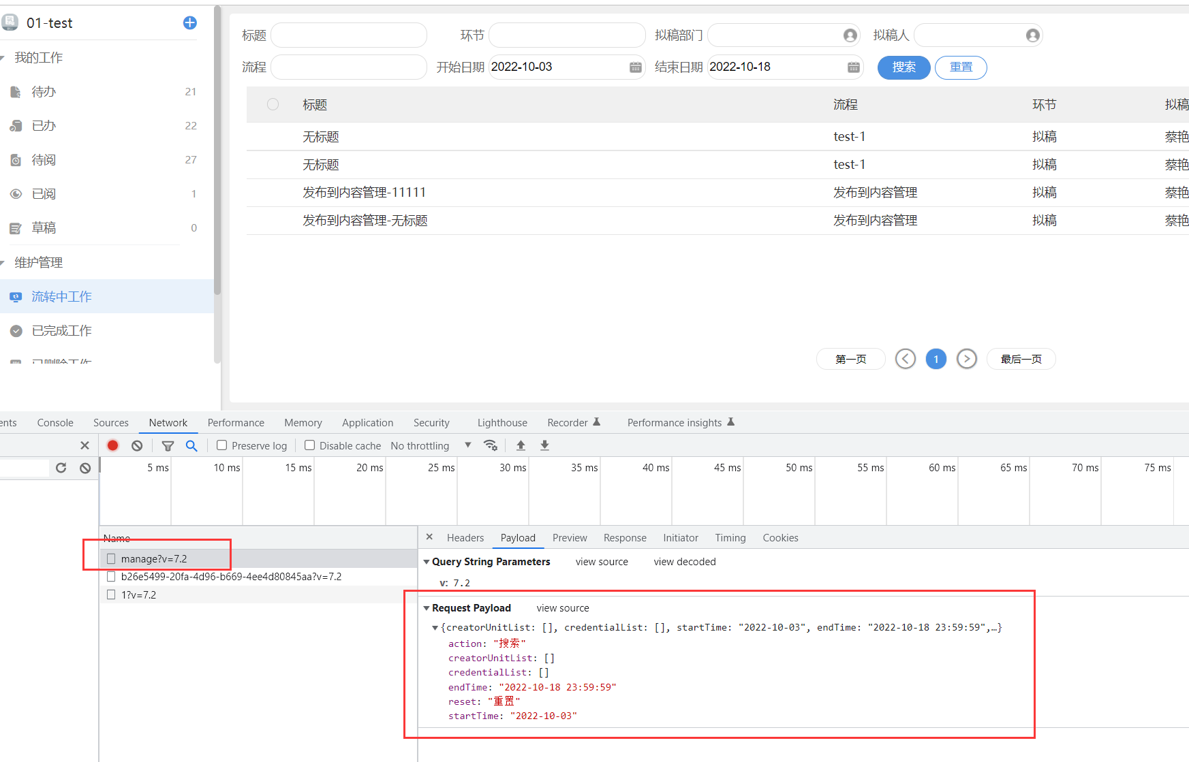Image resolution: width=1189 pixels, height=762 pixels.
Task: Click the 标题 search input field
Action: pyautogui.click(x=349, y=35)
